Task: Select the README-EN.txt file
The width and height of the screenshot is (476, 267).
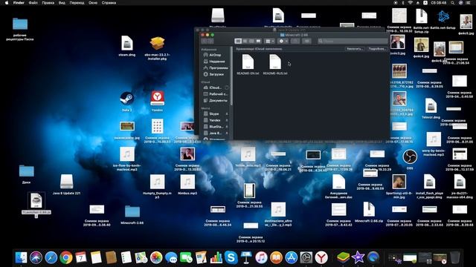Action: point(248,65)
